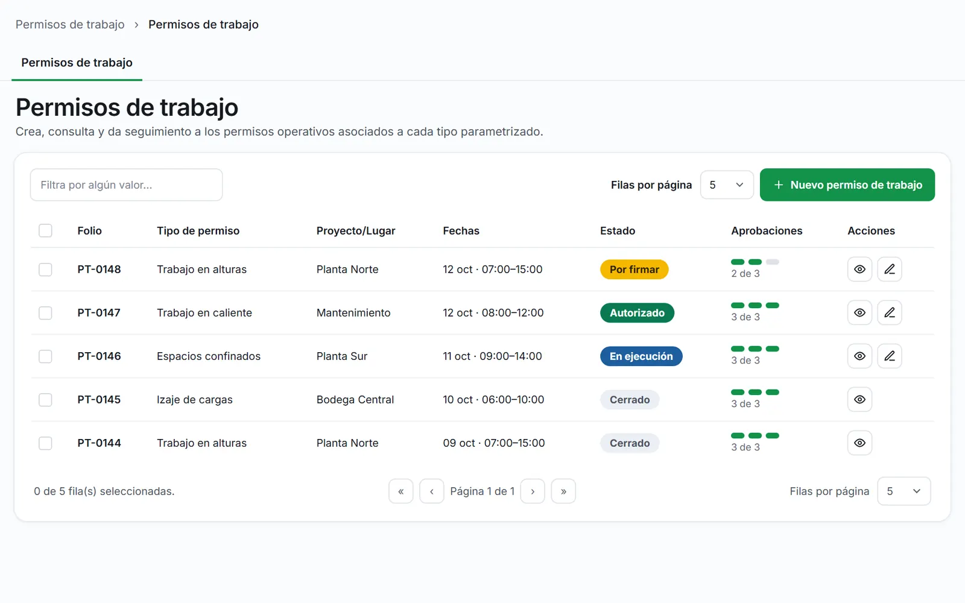Edit permit PT-0146

pos(890,356)
